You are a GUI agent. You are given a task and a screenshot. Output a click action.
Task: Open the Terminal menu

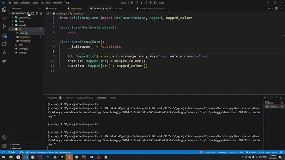click(57, 3)
